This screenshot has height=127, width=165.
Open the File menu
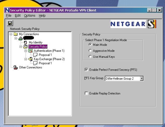9,16
